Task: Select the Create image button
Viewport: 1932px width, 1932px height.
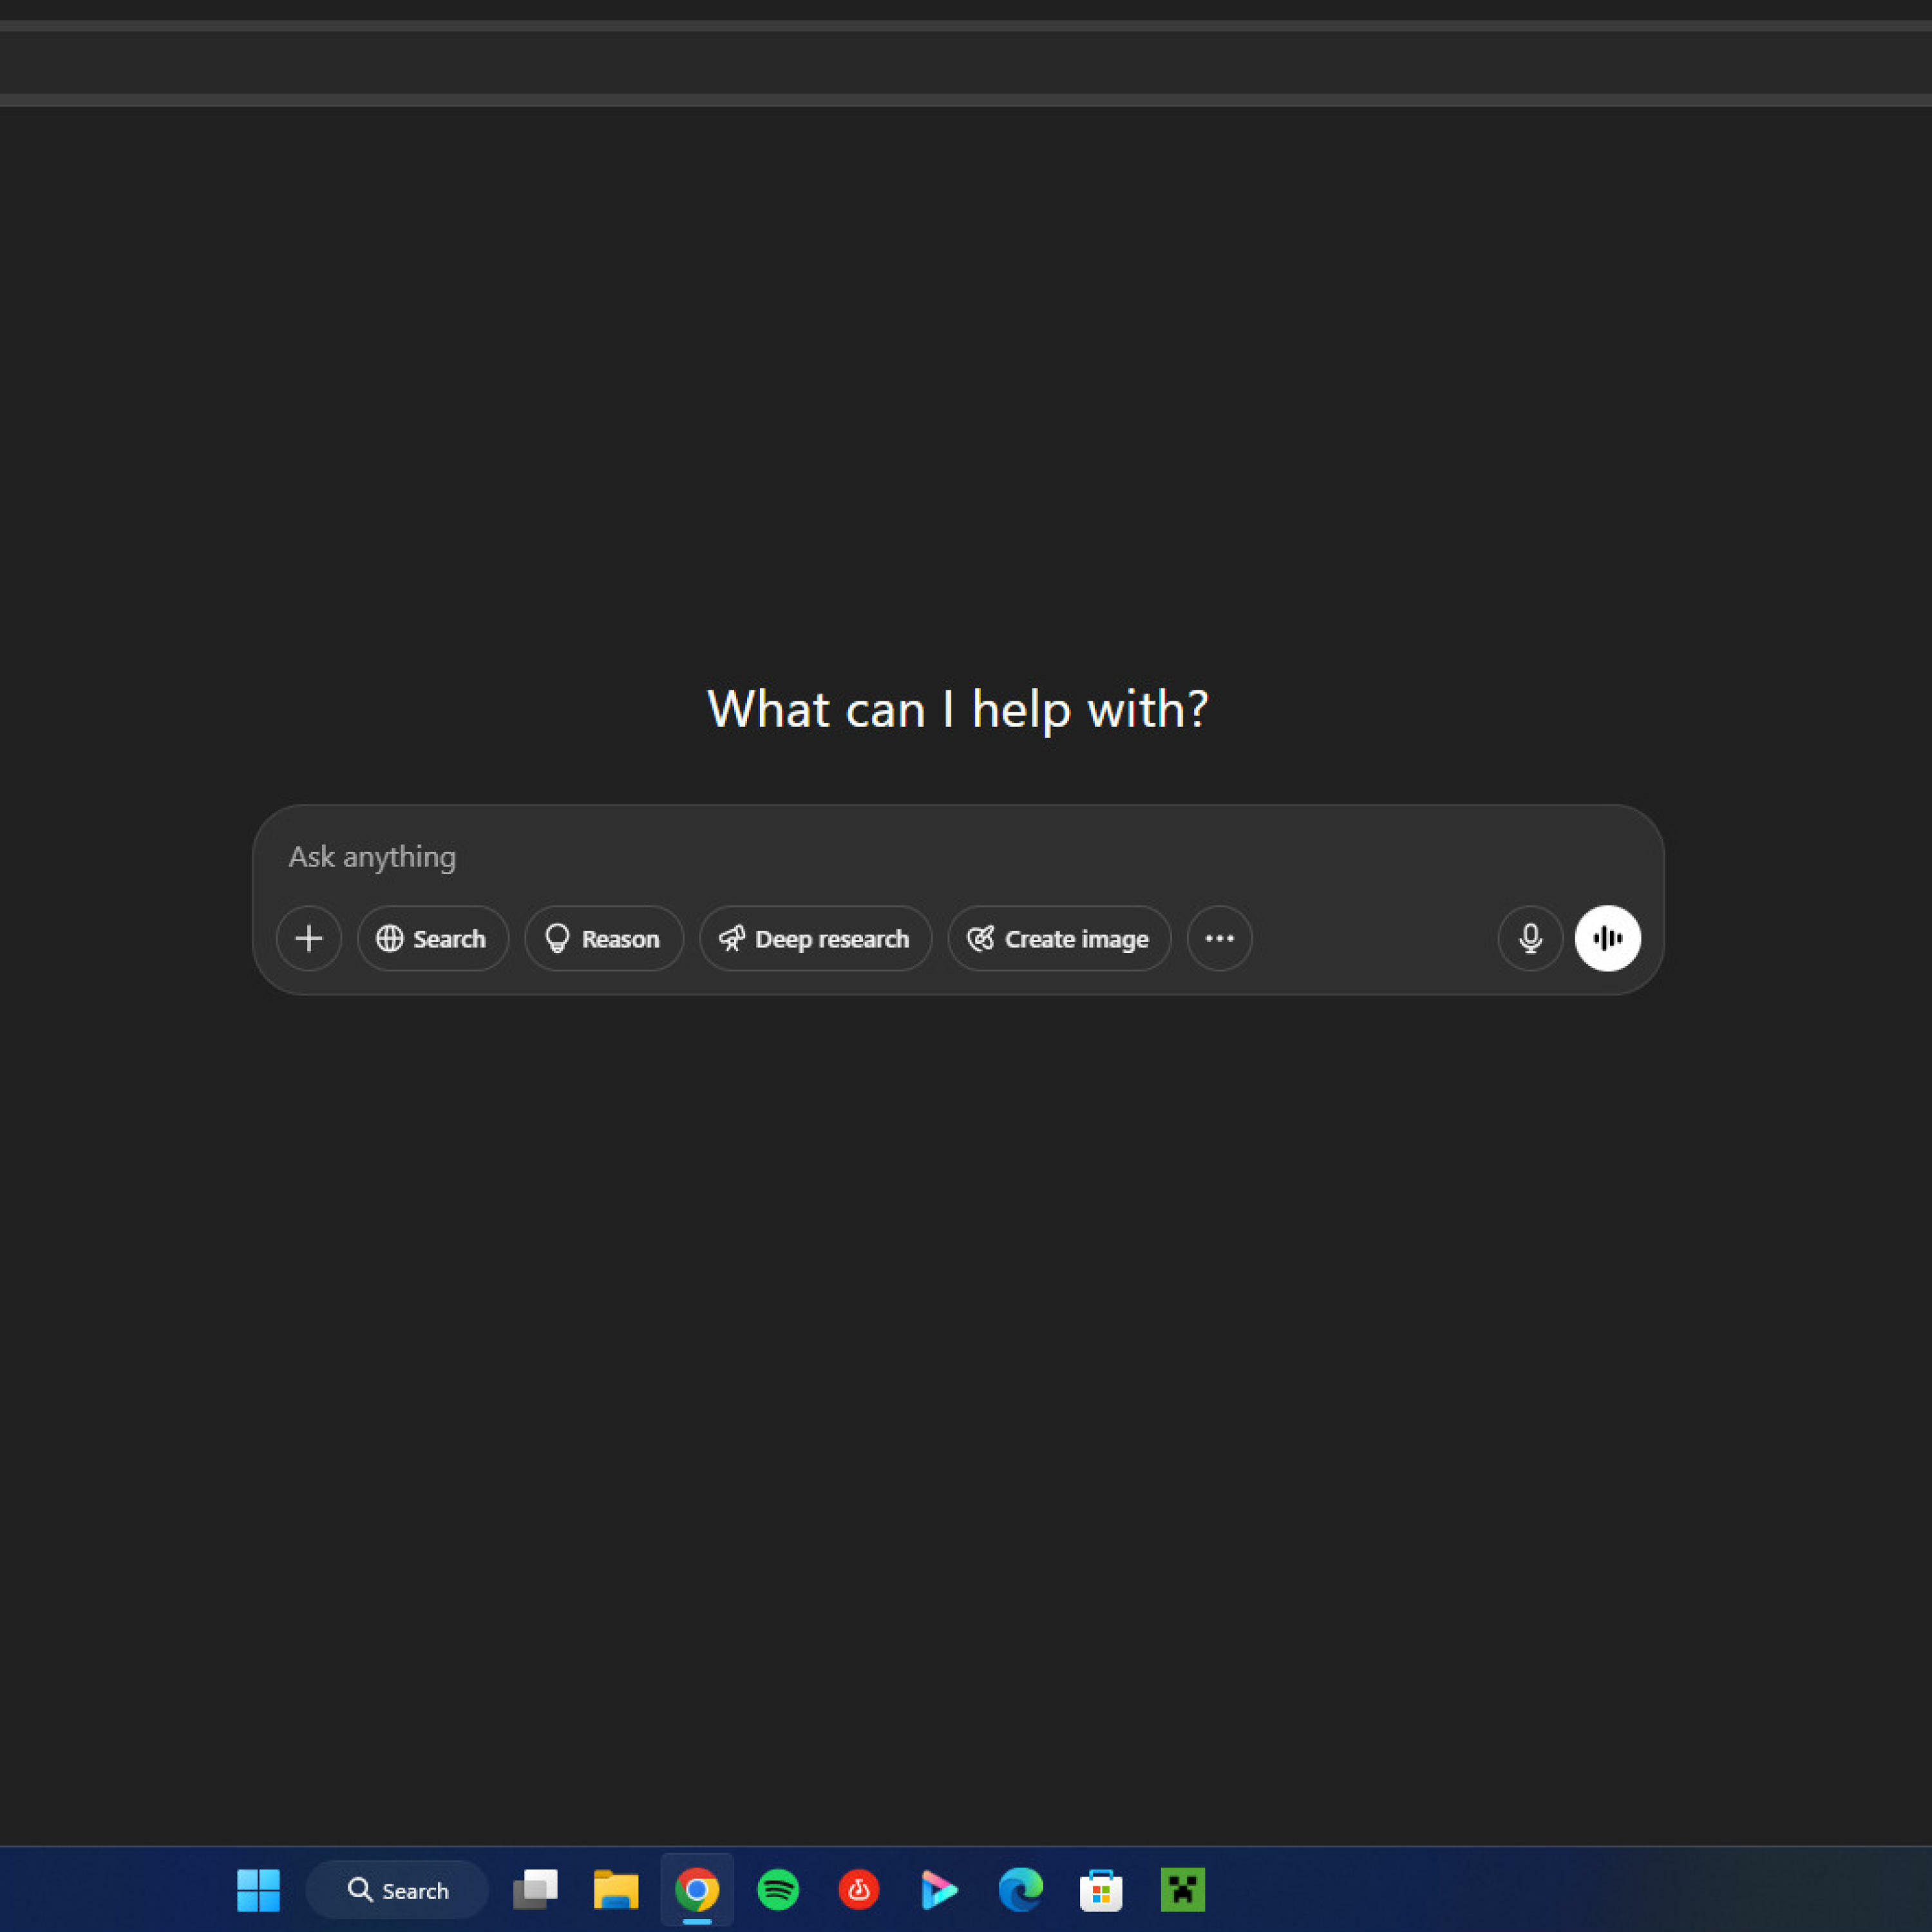Action: pyautogui.click(x=1059, y=938)
